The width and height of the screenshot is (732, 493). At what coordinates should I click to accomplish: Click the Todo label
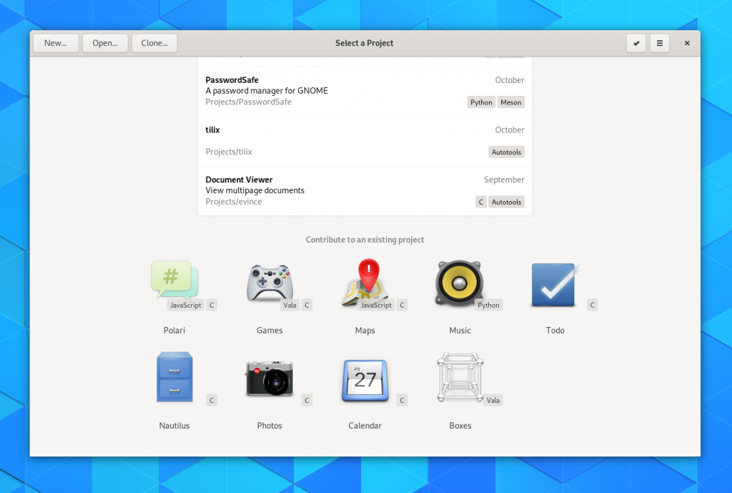(x=555, y=331)
